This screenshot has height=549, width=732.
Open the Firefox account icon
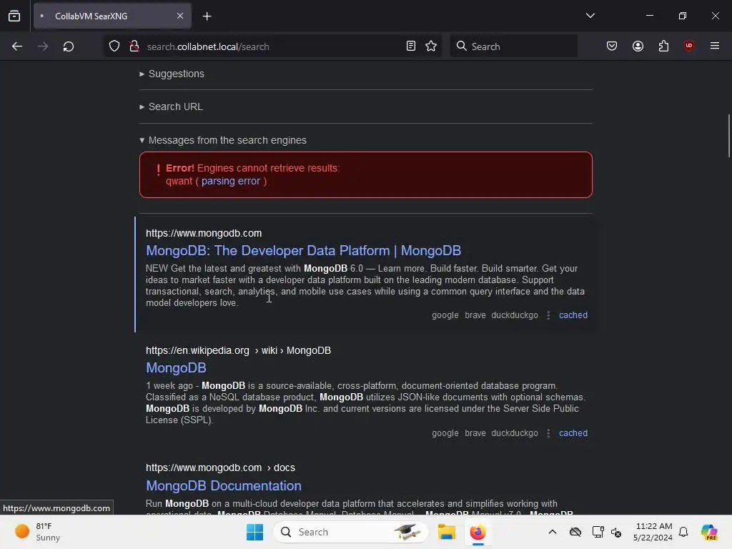(638, 46)
